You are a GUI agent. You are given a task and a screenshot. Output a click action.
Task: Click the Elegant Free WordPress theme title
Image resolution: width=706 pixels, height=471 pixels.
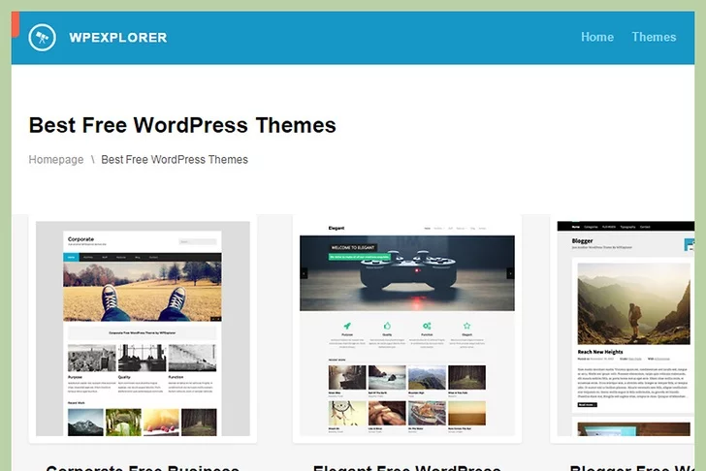(x=406, y=467)
